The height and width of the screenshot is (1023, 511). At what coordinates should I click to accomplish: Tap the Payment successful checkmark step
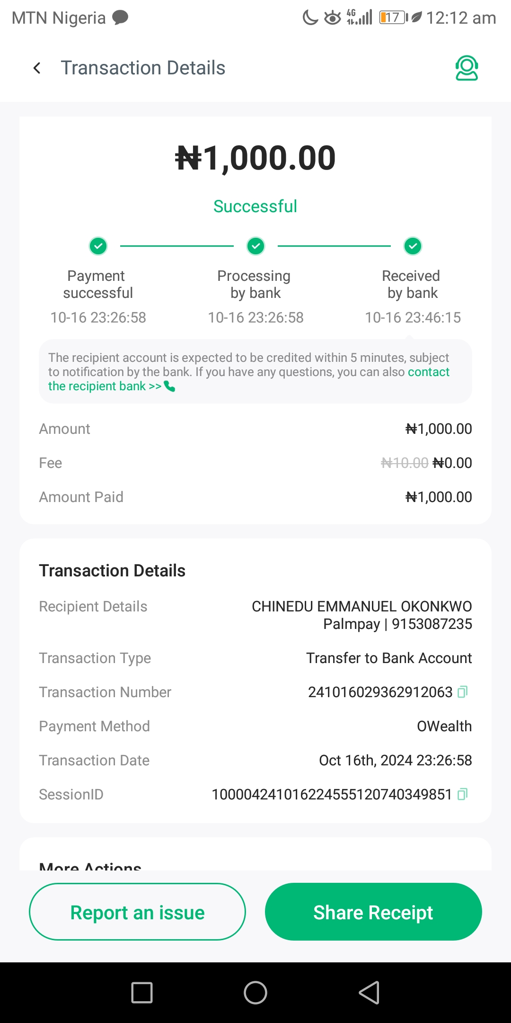98,246
